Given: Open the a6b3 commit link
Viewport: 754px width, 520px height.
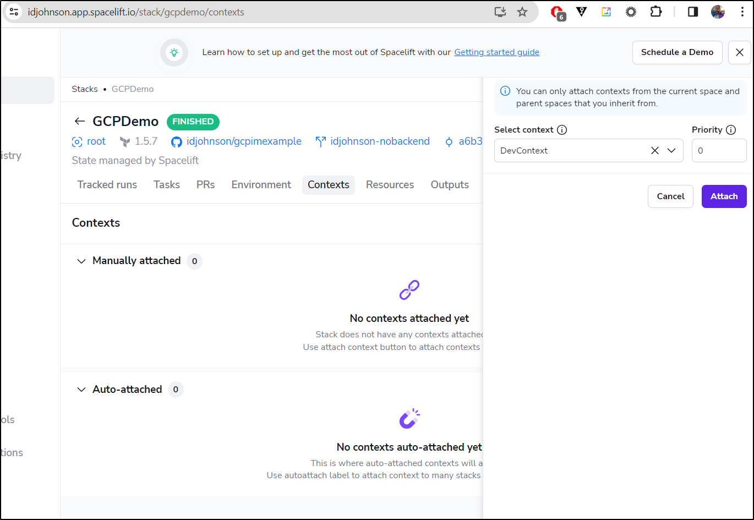Looking at the screenshot, I should pos(471,141).
